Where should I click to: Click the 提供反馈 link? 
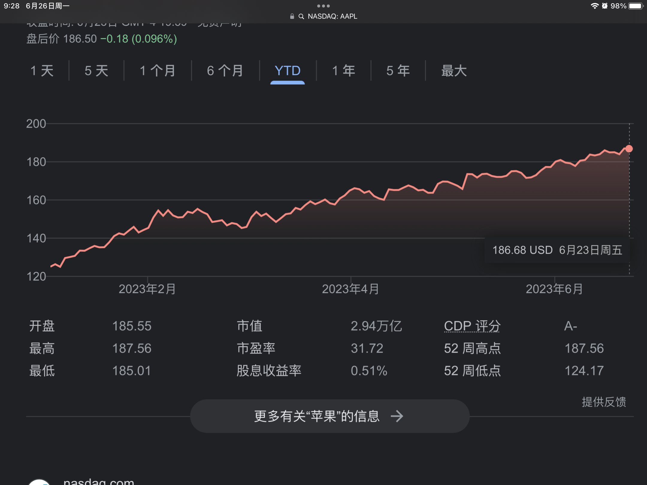[x=604, y=402]
